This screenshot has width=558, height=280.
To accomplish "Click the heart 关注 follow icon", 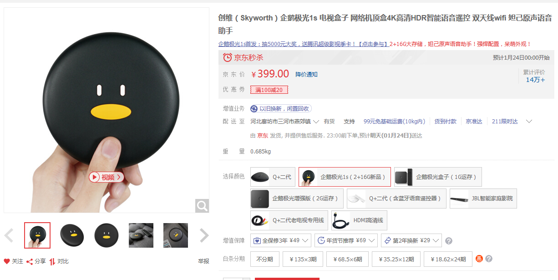I will tap(7, 261).
